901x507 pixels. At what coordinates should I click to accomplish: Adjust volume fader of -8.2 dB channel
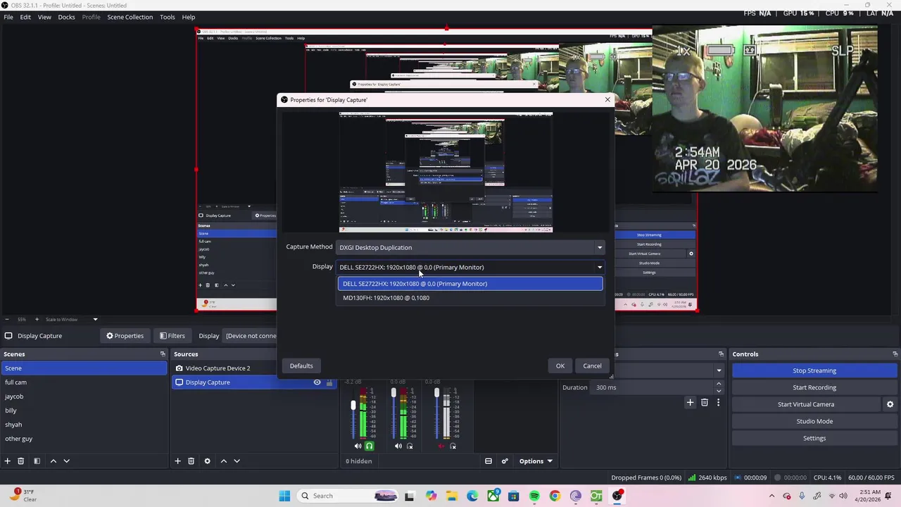tap(353, 405)
